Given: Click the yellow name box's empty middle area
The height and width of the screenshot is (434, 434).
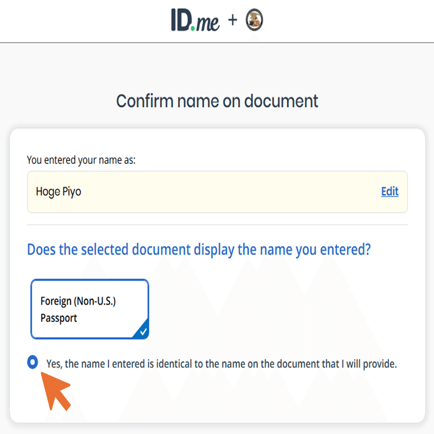Looking at the screenshot, I should [x=226, y=191].
